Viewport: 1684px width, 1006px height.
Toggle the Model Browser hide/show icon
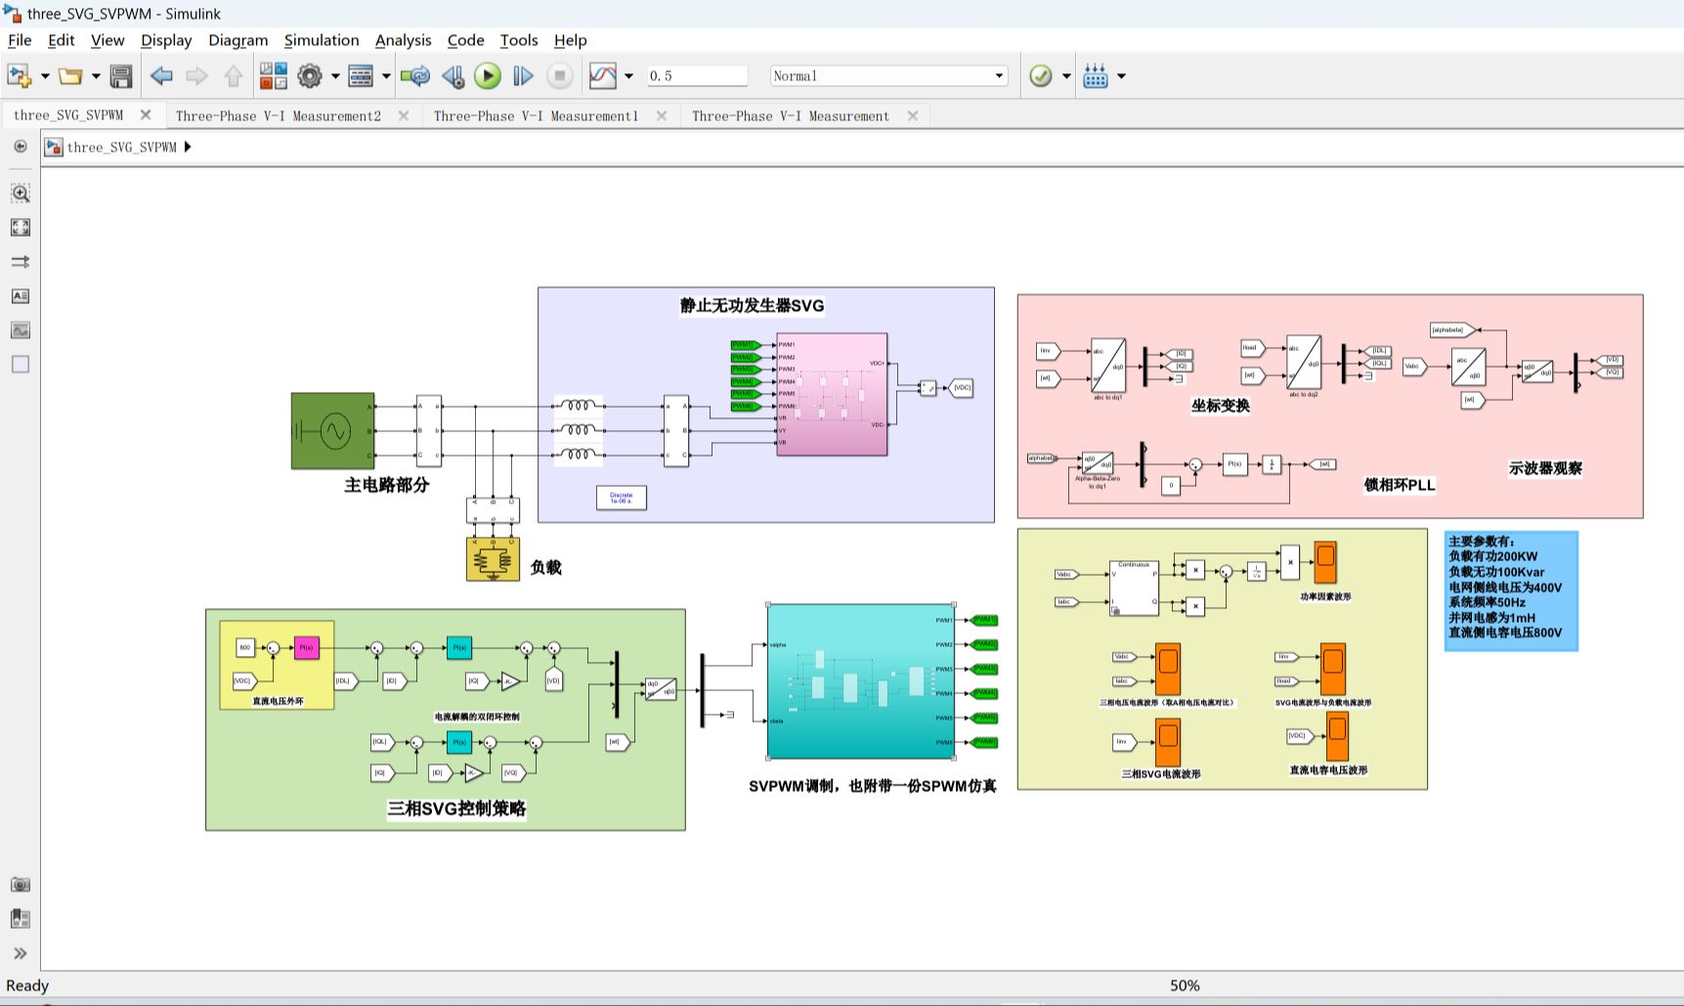20,146
